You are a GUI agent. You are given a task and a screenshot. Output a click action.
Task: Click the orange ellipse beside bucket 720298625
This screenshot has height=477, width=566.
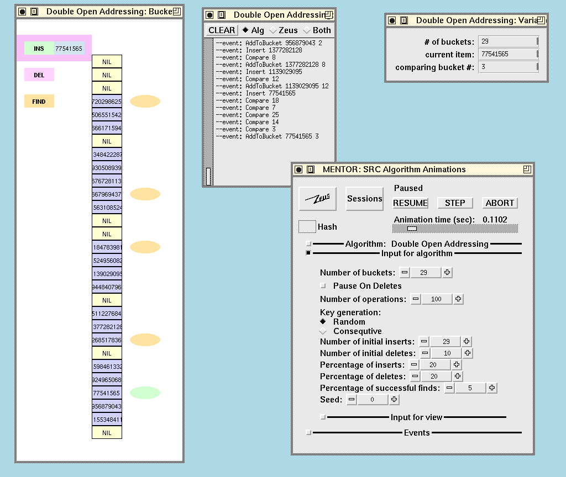145,102
